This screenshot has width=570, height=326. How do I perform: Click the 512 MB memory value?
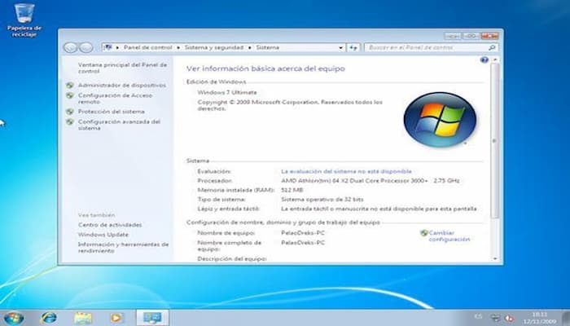pos(292,190)
